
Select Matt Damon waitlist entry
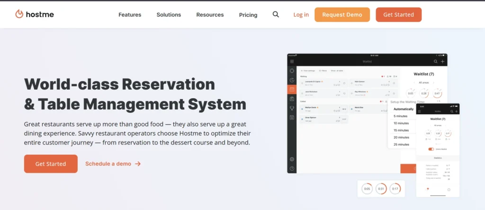point(373,83)
